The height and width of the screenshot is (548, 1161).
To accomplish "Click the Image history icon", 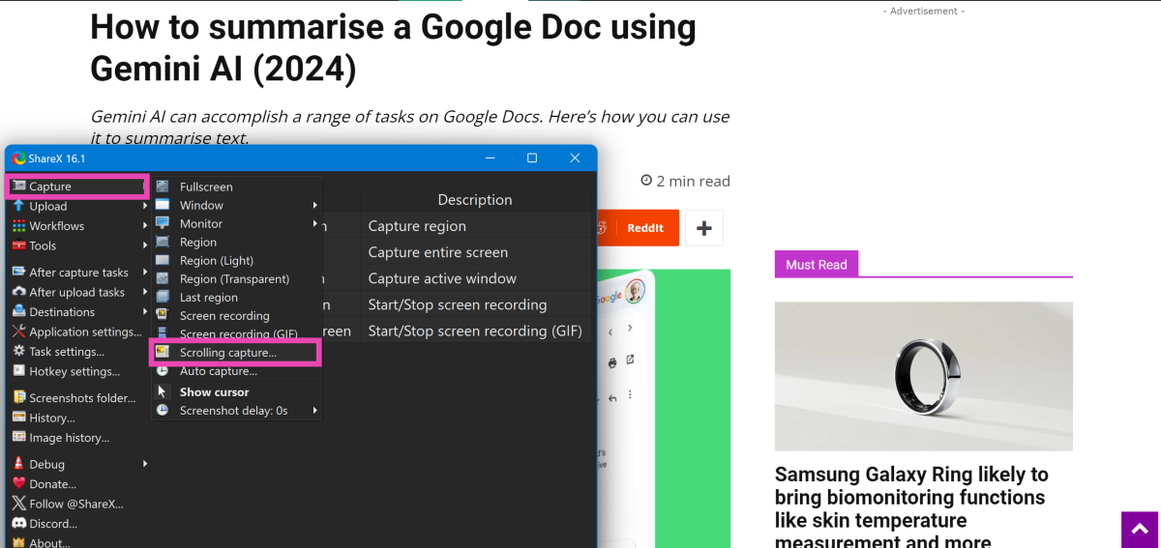I will point(19,438).
